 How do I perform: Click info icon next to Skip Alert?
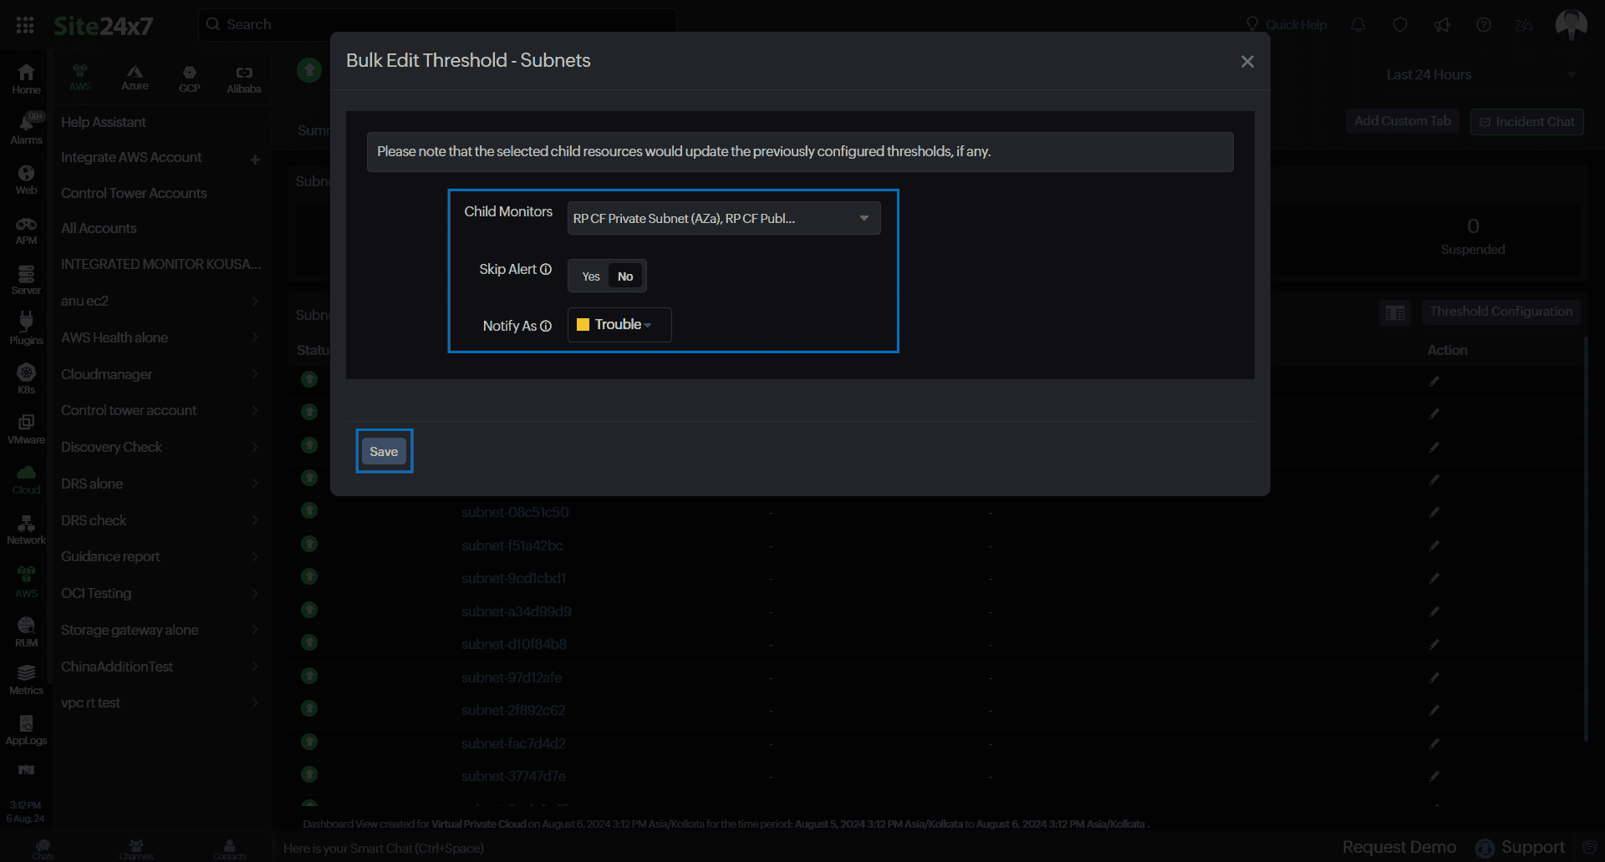pos(546,269)
